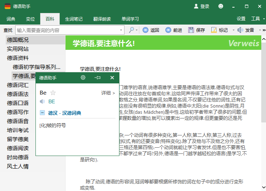
Task: Select 德语语法 in the sidebar tree
Action: click(x=18, y=94)
